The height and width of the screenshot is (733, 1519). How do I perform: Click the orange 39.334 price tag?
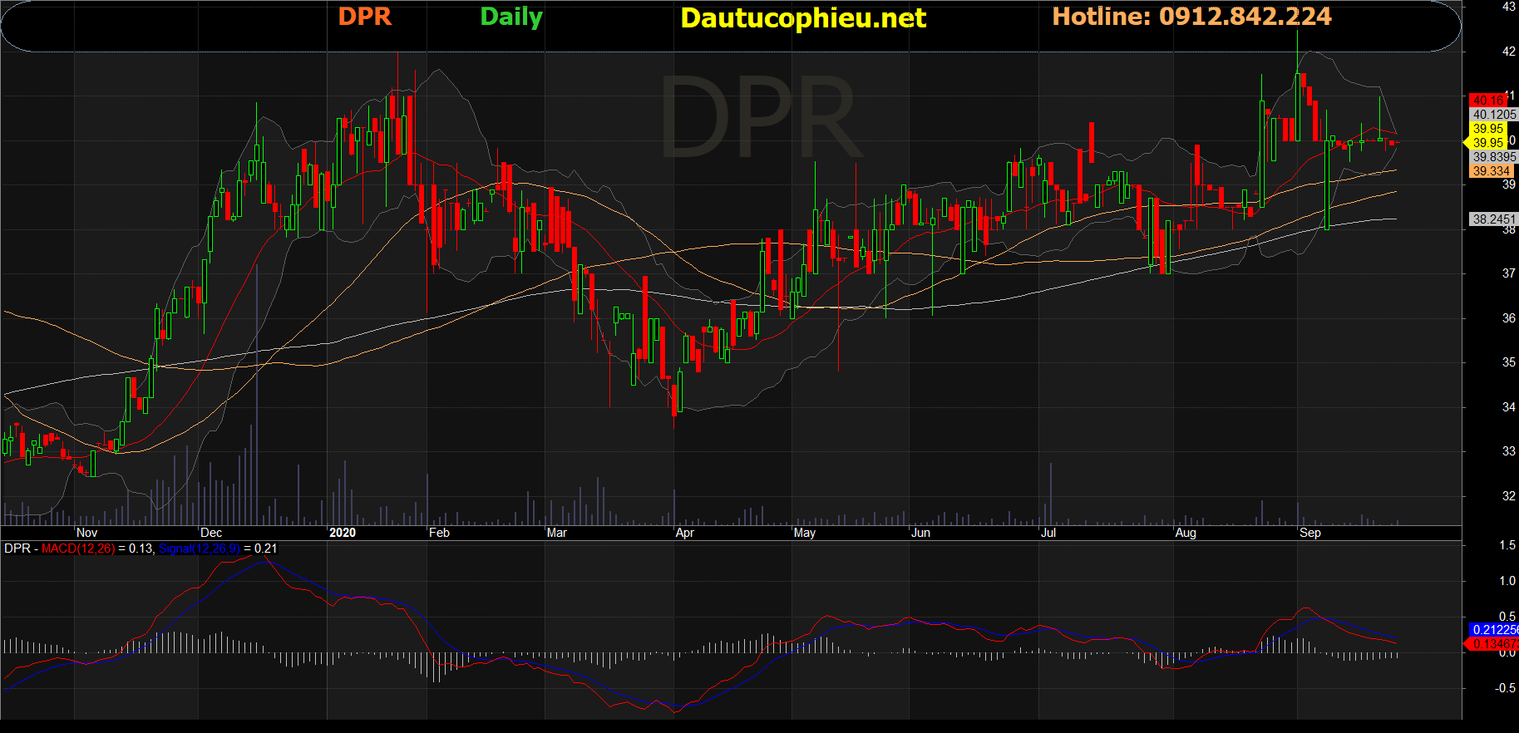click(1491, 171)
